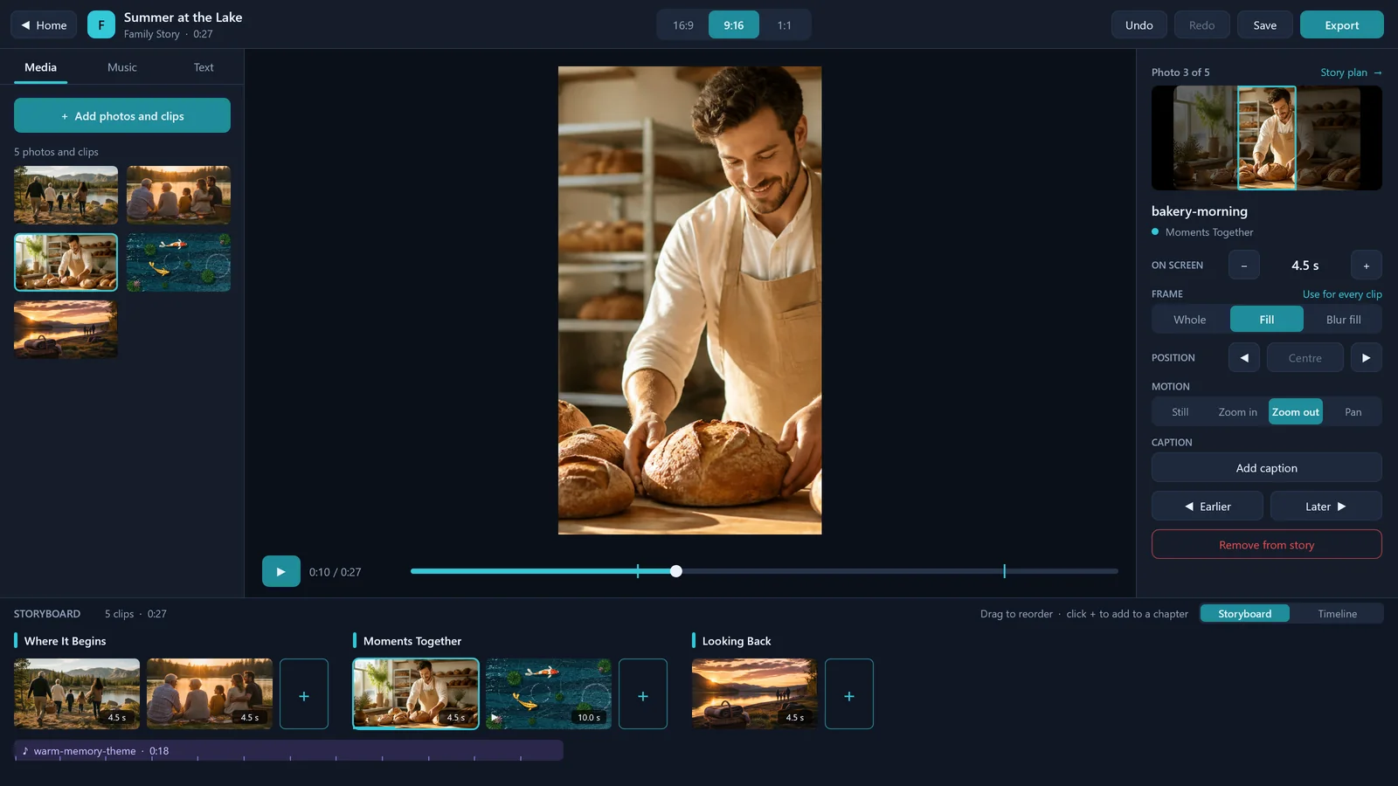Viewport: 1398px width, 786px height.
Task: Select family sitting clip in storyboard
Action: [210, 693]
